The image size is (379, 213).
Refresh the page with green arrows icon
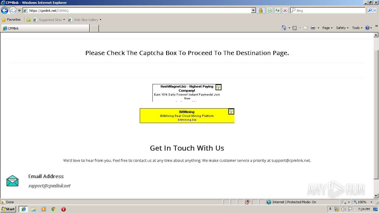pyautogui.click(x=277, y=11)
